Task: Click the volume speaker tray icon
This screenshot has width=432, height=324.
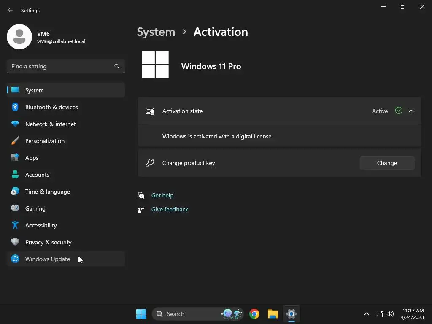Action: pos(390,314)
